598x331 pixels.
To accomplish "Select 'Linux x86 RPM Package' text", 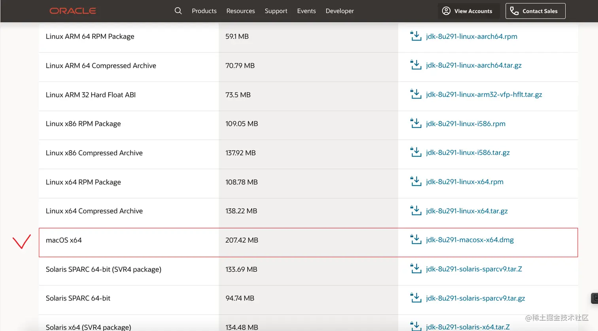I will (x=83, y=124).
